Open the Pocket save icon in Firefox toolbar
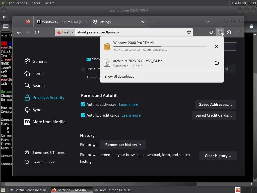The image size is (257, 193). 211,32
